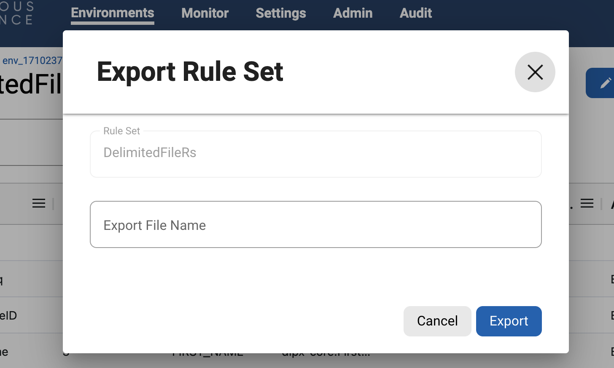Click the DelimitedFileRs rule set field

point(315,153)
